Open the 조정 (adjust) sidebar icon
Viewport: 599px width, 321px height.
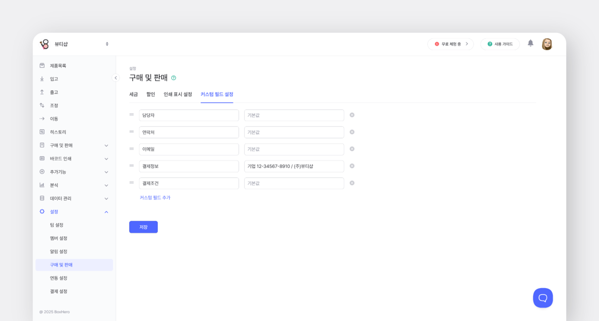click(x=42, y=105)
